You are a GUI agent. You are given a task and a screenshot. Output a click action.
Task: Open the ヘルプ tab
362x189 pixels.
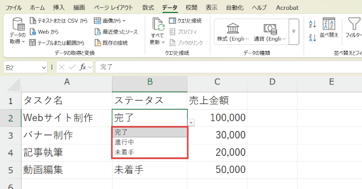click(259, 8)
